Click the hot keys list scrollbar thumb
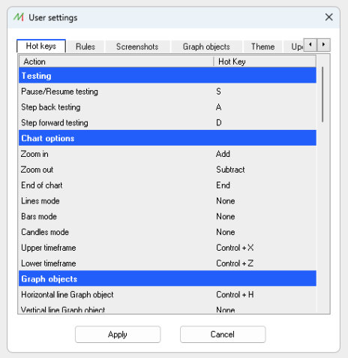Viewport: 348px width, 358px height. coord(322,95)
